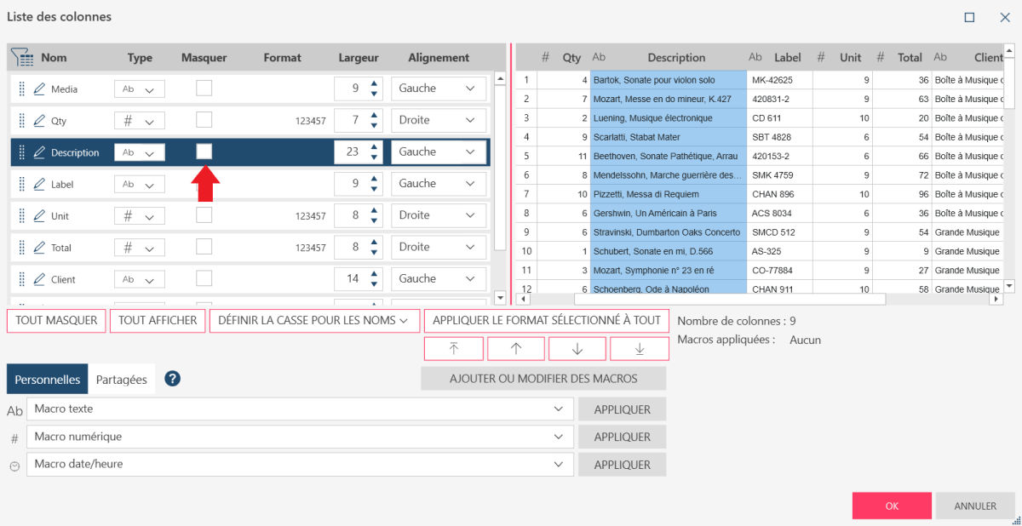The width and height of the screenshot is (1022, 526).
Task: Open the alignment dropdown for Label
Action: tap(439, 184)
